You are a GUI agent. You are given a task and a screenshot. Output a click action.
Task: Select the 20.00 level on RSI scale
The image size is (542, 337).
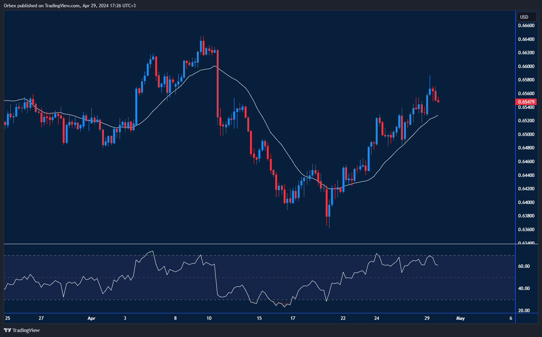coord(524,311)
